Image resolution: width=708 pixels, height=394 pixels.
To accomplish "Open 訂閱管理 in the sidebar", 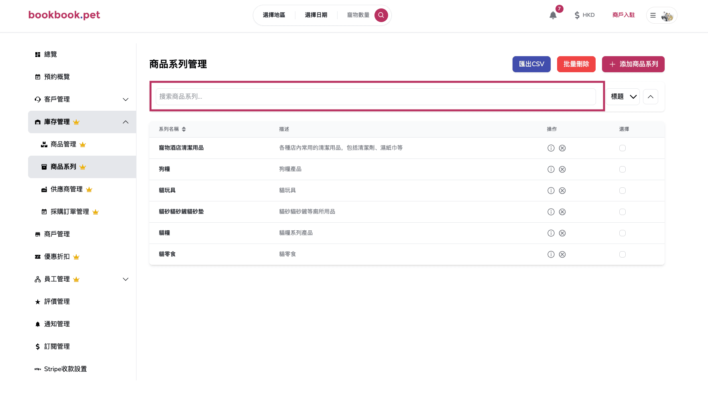I will [x=82, y=347].
